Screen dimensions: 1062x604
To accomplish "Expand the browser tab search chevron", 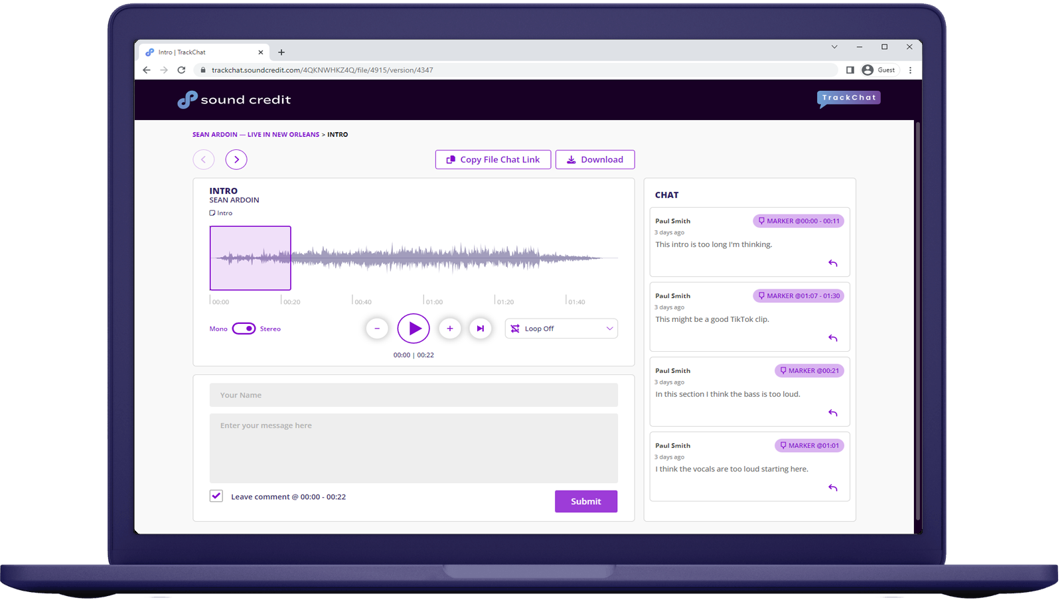I will [834, 47].
